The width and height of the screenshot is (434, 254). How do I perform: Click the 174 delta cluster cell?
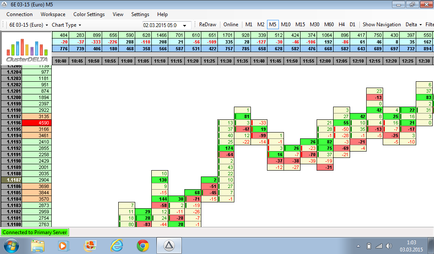(226, 148)
